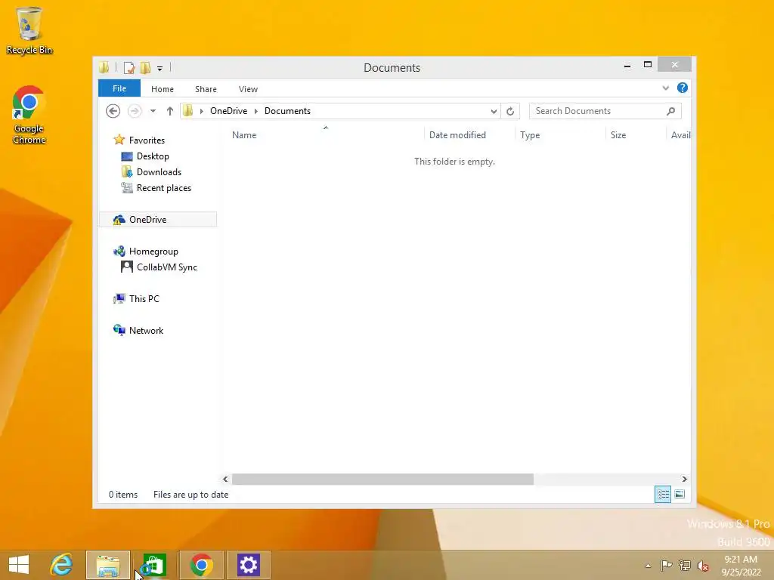Click the Files are up to date status
Viewport: 774px width, 580px height.
190,495
